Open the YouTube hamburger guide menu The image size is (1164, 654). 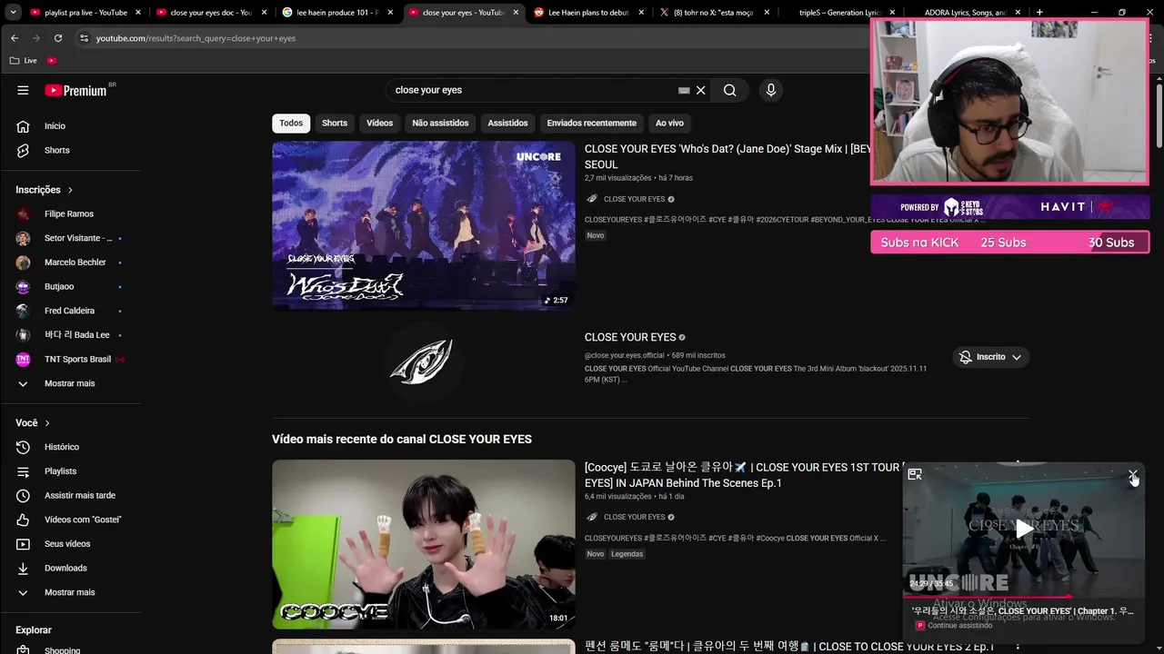tap(23, 90)
